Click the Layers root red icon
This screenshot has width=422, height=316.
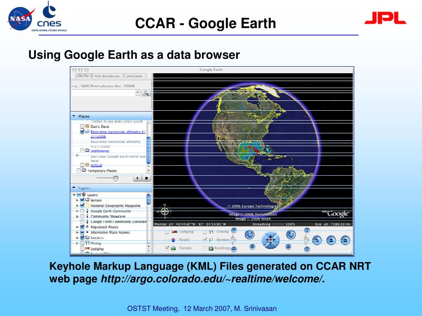(x=84, y=195)
